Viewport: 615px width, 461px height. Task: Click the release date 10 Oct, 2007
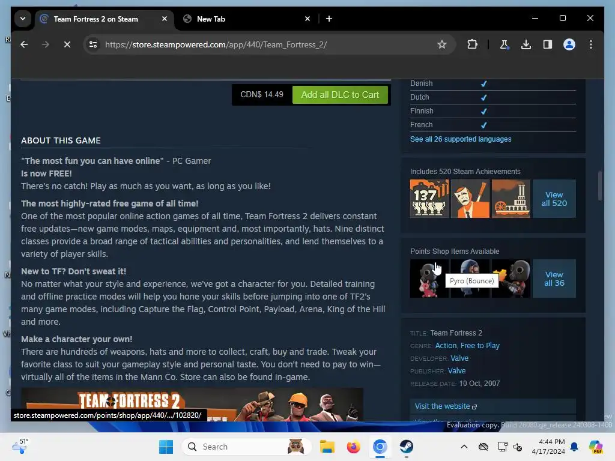479,384
